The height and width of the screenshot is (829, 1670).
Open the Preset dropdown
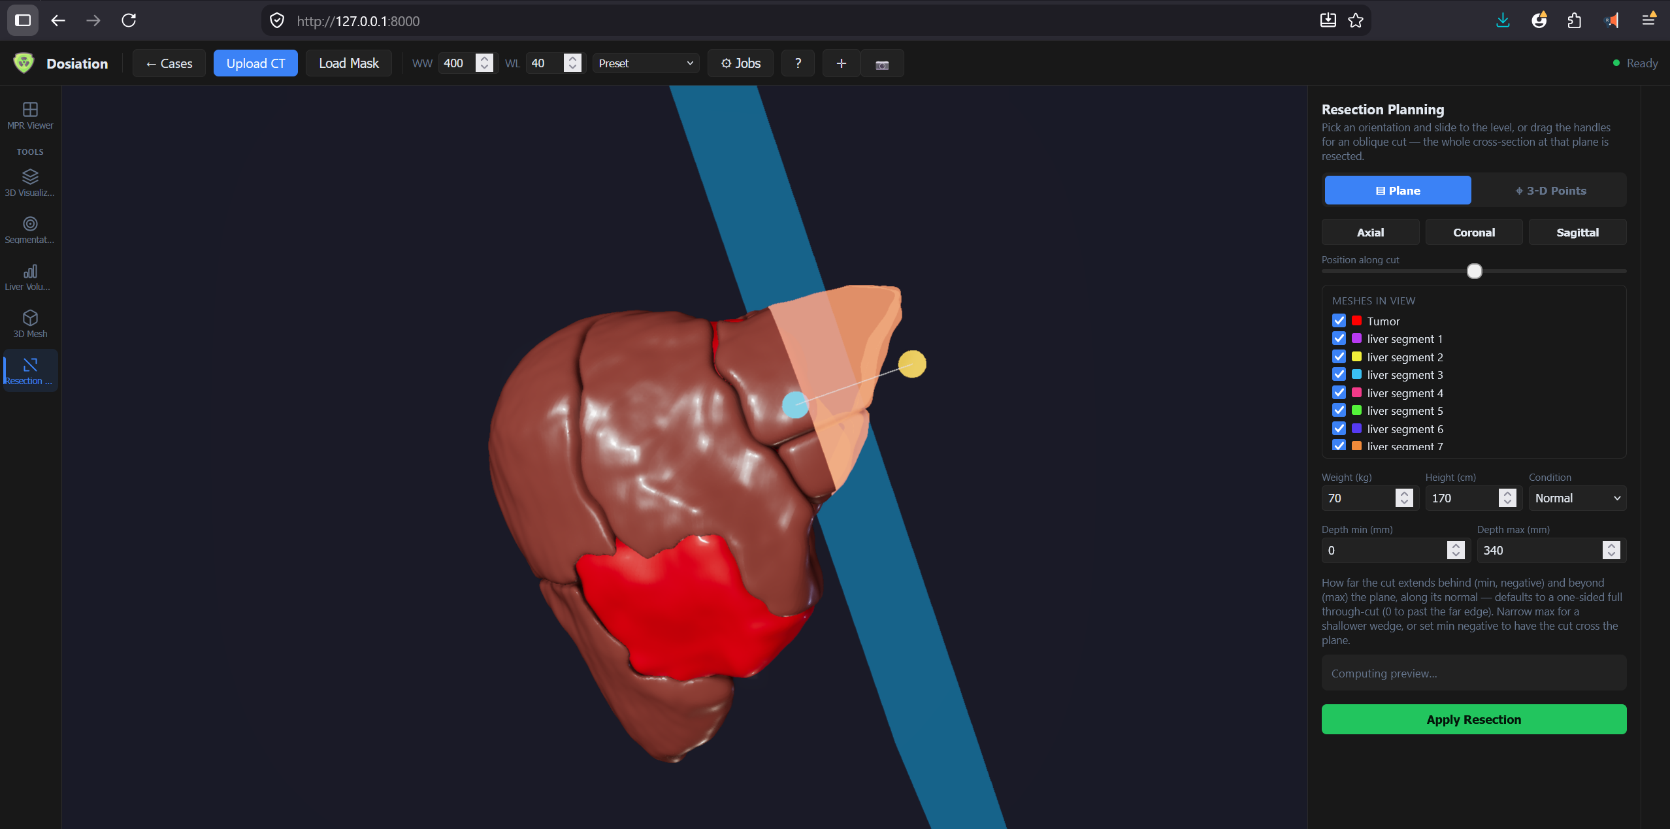(646, 63)
